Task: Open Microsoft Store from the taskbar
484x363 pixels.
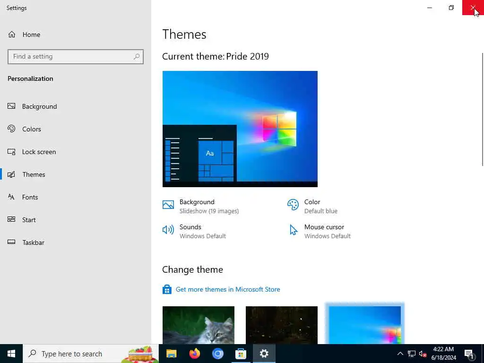Action: (241, 354)
